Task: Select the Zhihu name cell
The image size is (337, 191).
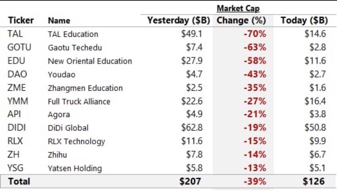Action: click(x=57, y=155)
